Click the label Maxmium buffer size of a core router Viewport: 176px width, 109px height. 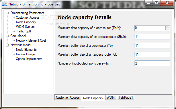[85, 46]
